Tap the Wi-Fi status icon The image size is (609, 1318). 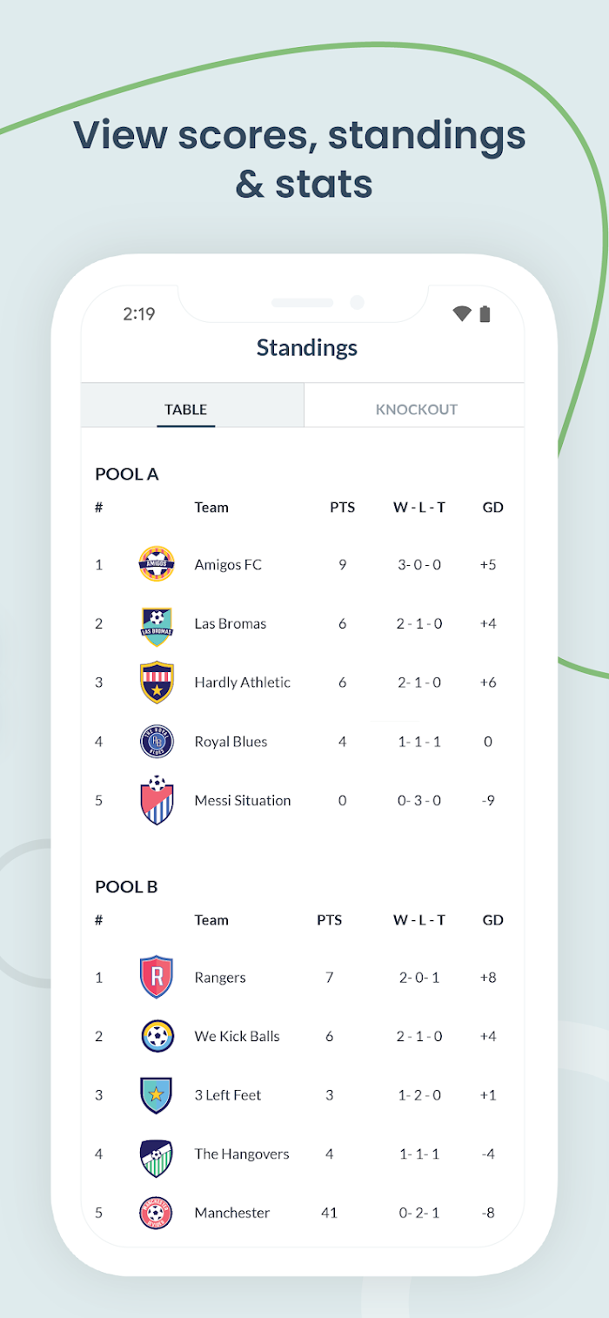click(x=462, y=314)
